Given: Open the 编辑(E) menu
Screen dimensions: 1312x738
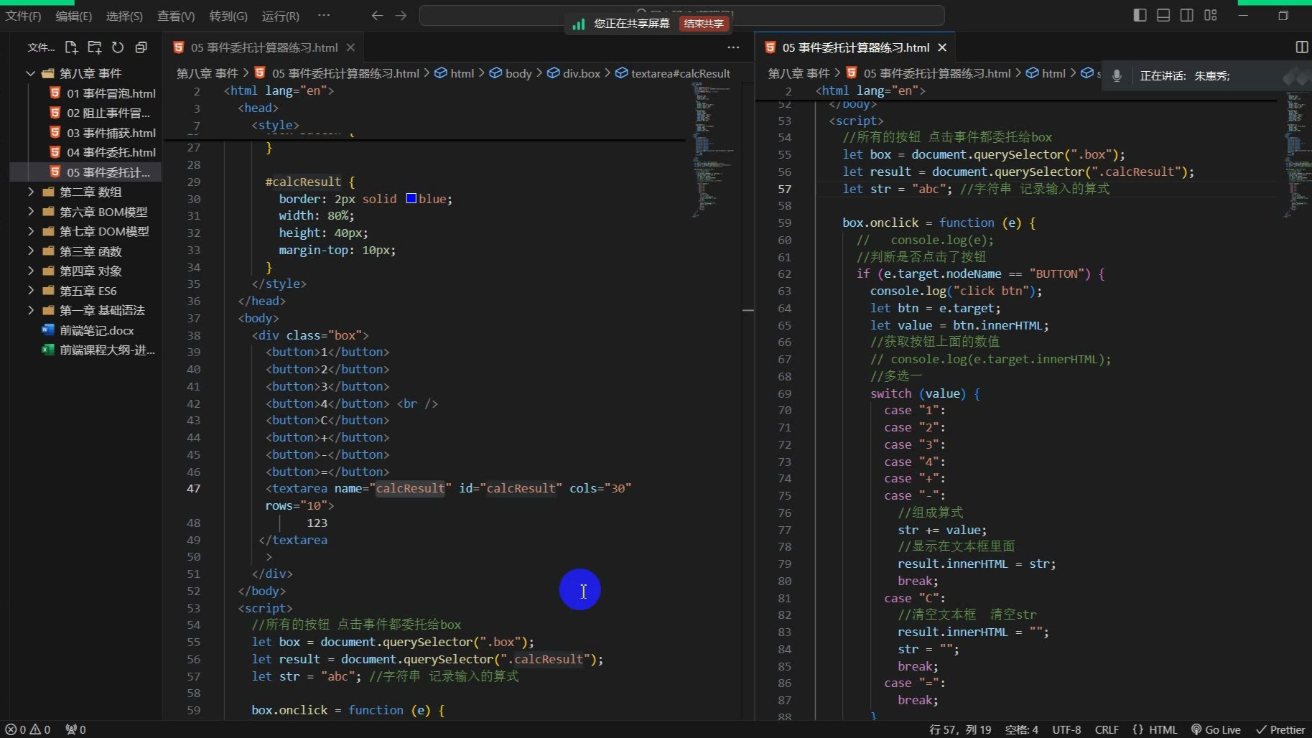Looking at the screenshot, I should coord(74,16).
